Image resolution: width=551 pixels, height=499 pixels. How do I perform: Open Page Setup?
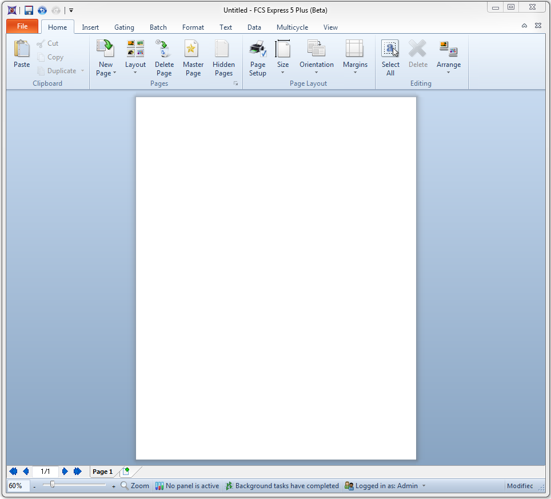pyautogui.click(x=258, y=50)
